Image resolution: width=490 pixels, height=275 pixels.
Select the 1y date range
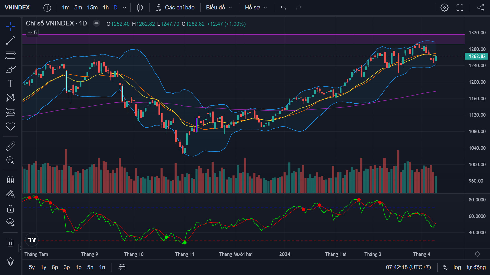click(43, 267)
